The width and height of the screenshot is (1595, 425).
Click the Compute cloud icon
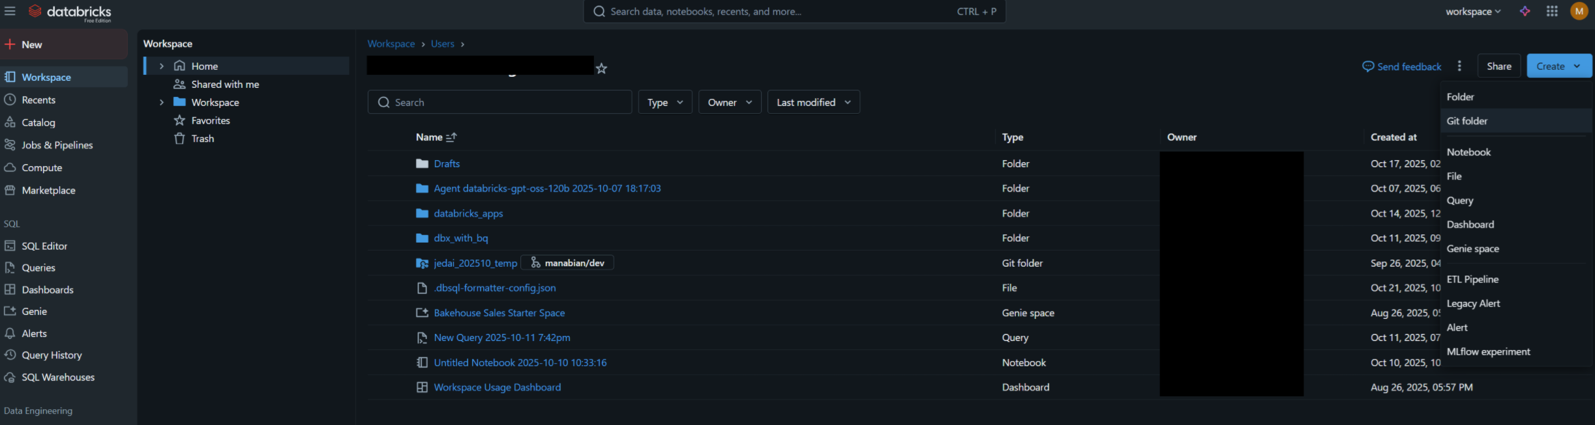pos(10,167)
